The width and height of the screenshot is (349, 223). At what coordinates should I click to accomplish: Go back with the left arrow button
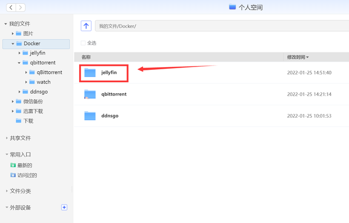(11, 8)
